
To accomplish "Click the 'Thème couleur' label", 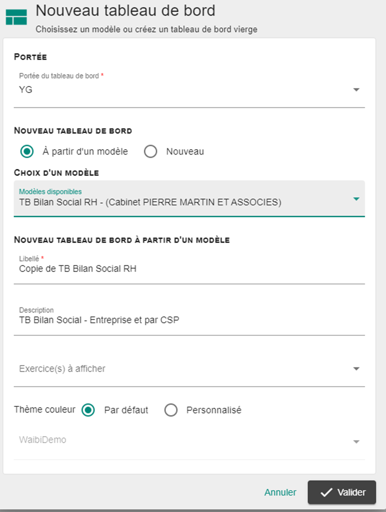I will click(45, 409).
